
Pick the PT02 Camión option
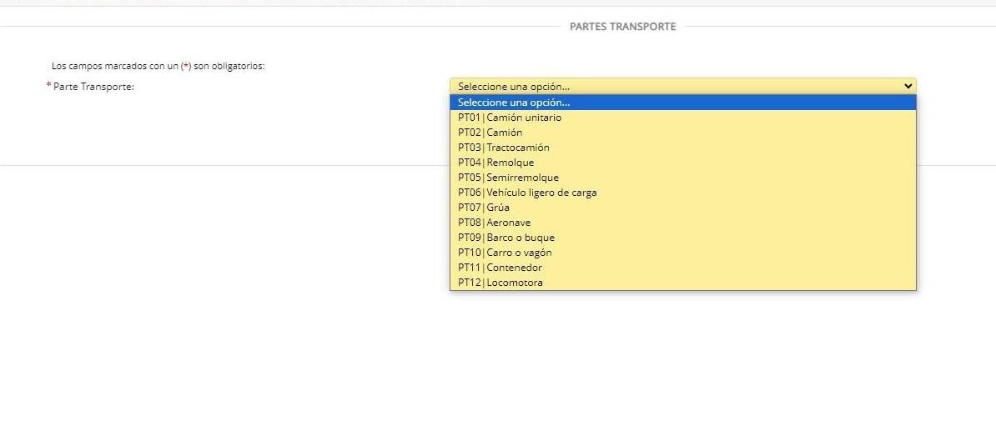coord(490,133)
